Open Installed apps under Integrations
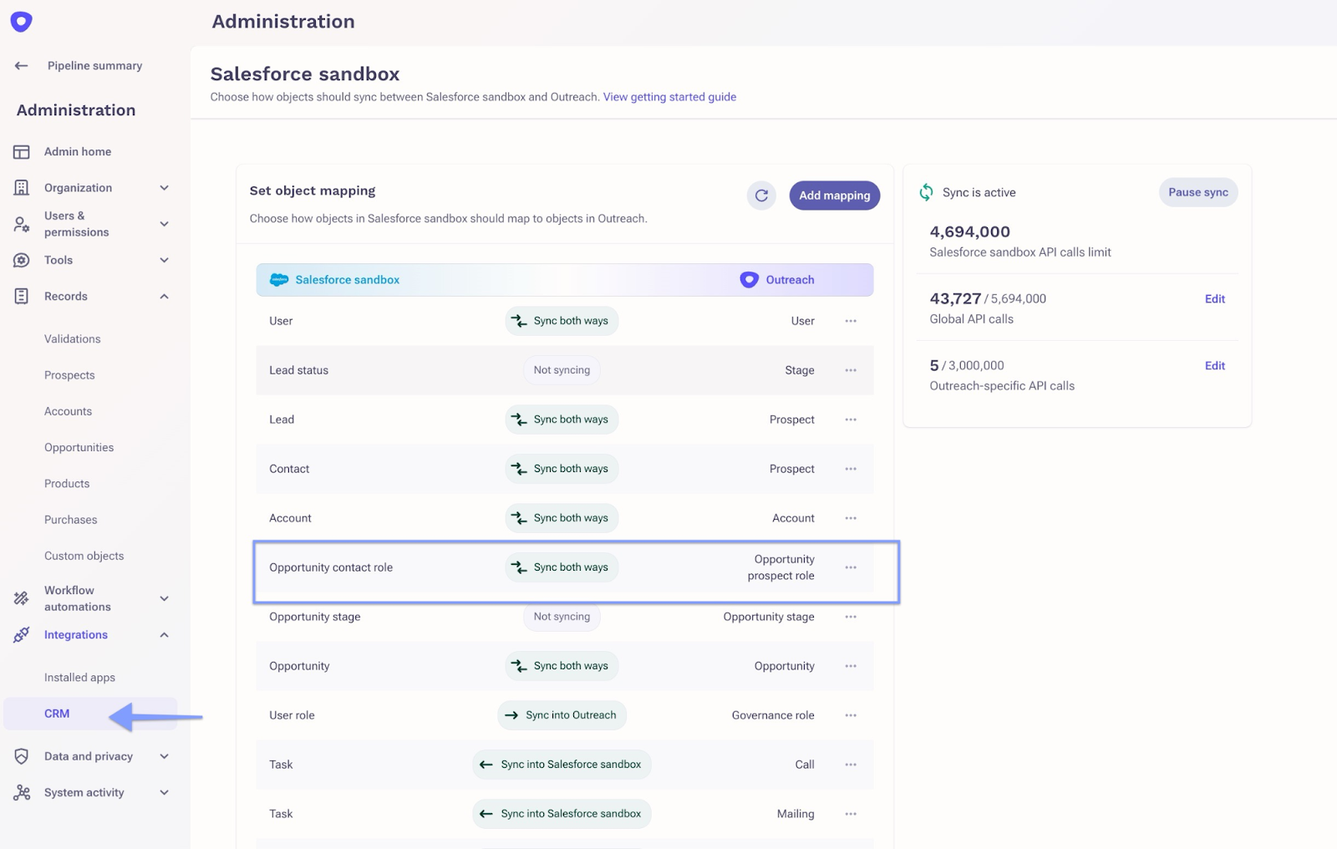 point(80,678)
